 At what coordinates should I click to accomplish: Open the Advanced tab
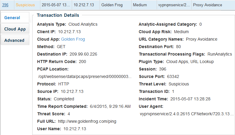tap(15, 40)
